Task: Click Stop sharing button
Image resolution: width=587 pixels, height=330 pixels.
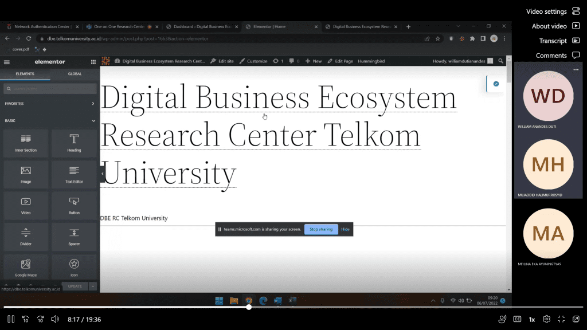Action: 321,229
